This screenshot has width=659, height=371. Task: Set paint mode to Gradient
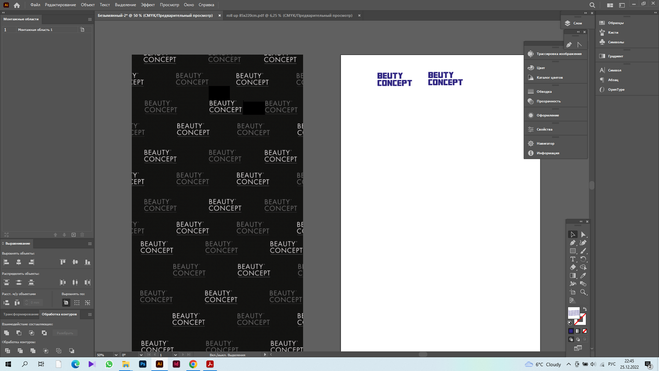[578, 331]
